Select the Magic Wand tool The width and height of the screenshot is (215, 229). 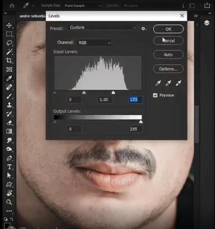click(9, 52)
